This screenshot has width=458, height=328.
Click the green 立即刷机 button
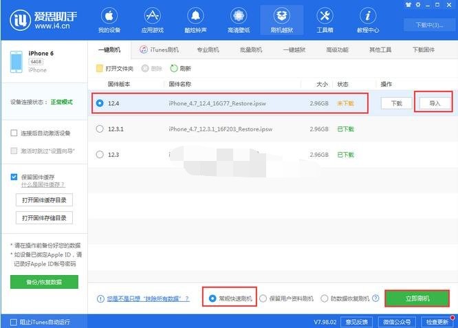(417, 298)
